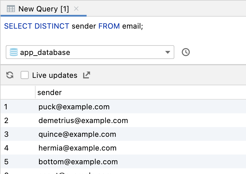Select the bottom@example.com cell
This screenshot has height=174, width=246.
[x=78, y=162]
